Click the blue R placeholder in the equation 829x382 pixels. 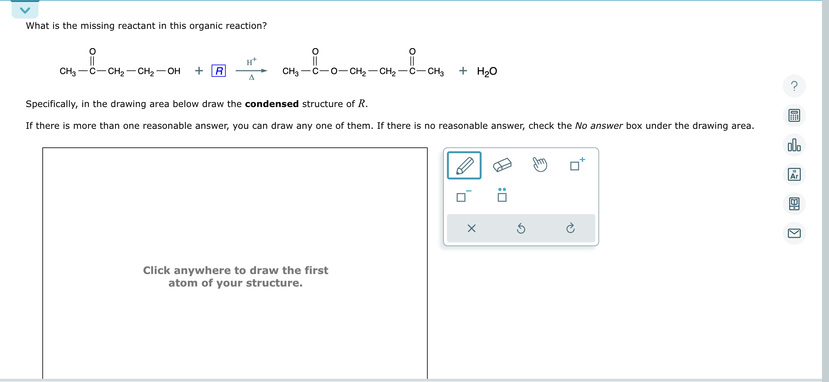(x=219, y=71)
